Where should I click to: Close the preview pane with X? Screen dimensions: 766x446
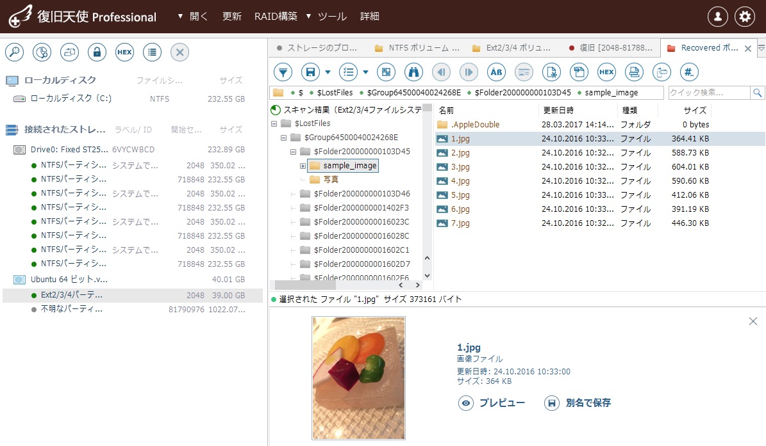753,321
